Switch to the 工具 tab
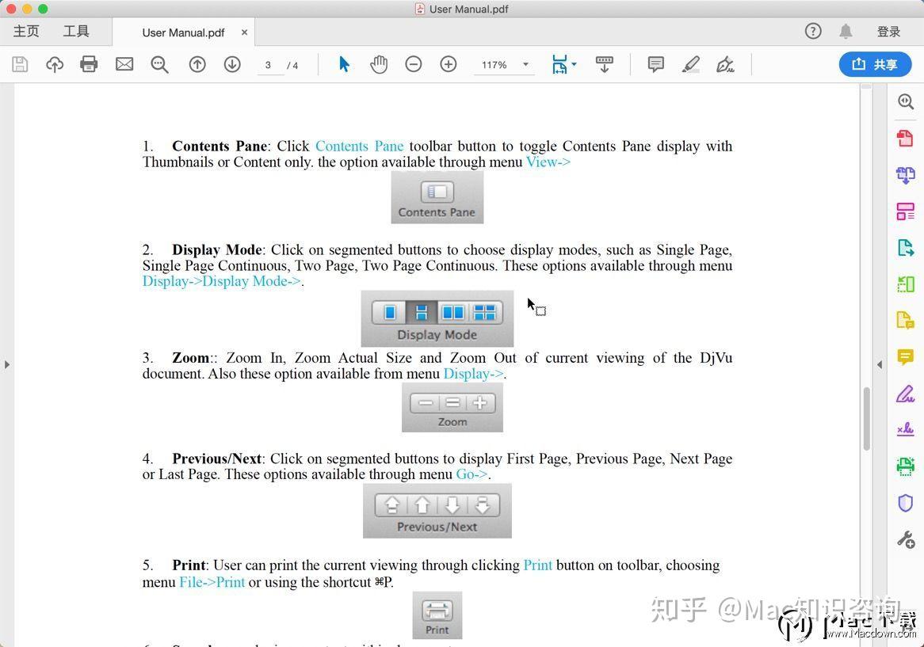924x647 pixels. (x=76, y=31)
